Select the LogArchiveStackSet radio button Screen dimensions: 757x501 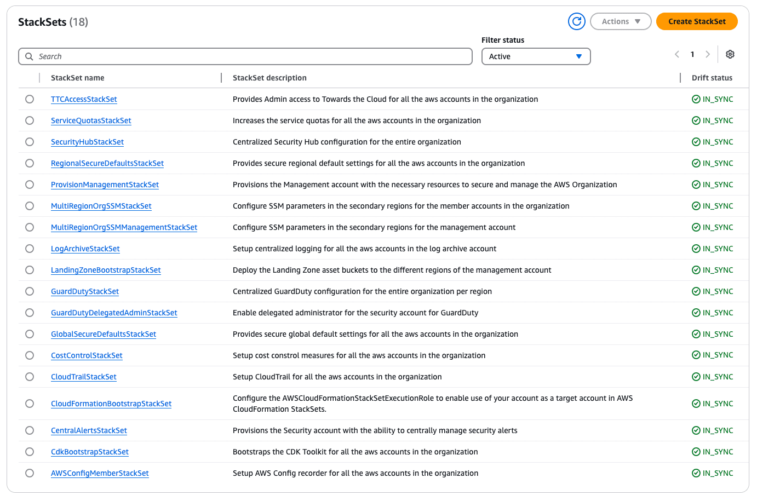30,249
